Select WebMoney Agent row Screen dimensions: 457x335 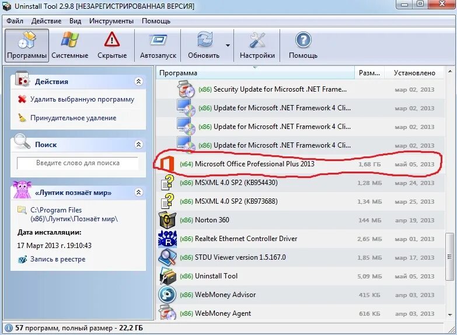[300, 313]
